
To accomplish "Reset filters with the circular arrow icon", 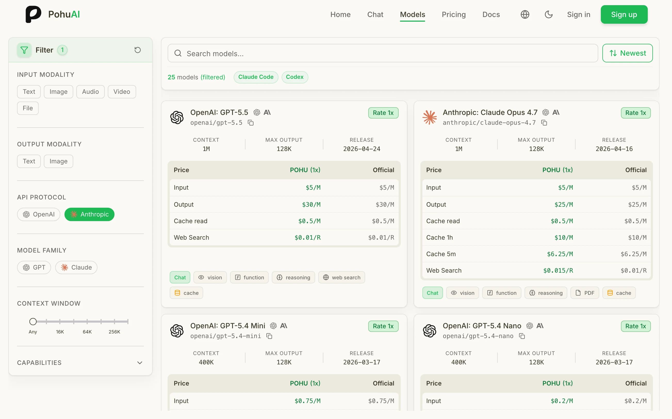I will 137,50.
